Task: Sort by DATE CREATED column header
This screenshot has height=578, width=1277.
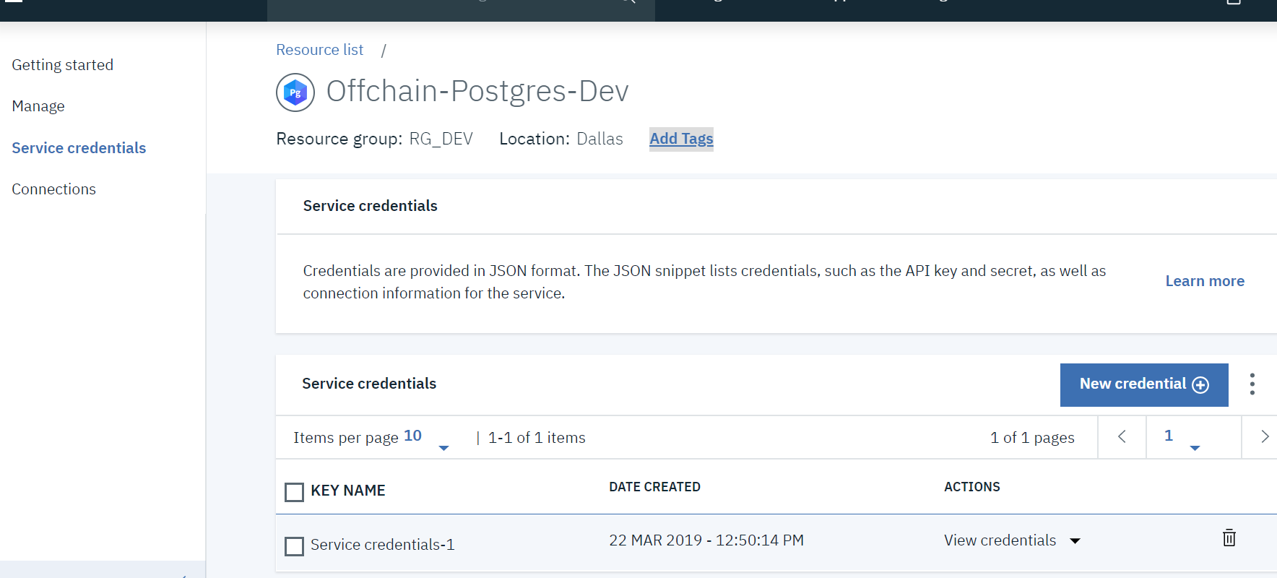Action: click(654, 487)
